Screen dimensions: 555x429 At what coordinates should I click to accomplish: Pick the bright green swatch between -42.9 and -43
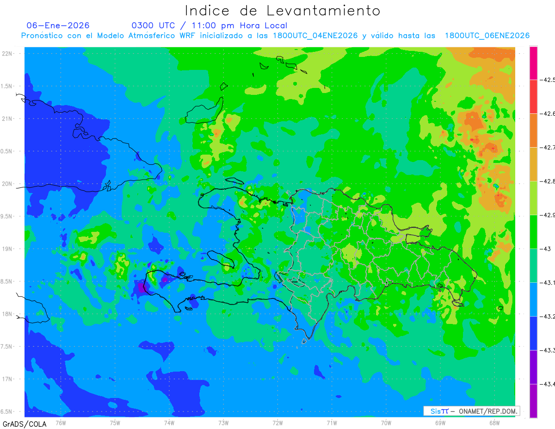tap(533, 231)
